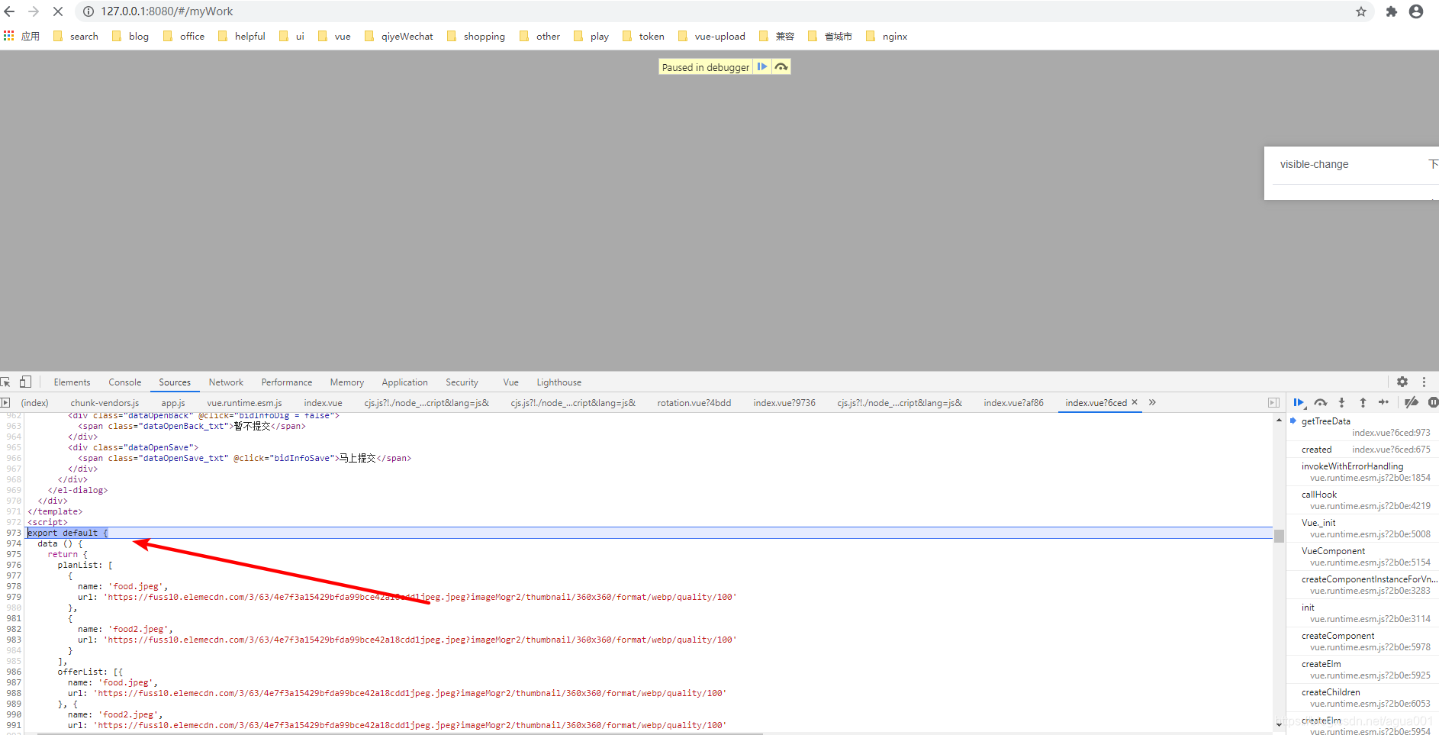This screenshot has height=735, width=1439.
Task: Open the Security panel
Action: 462,382
